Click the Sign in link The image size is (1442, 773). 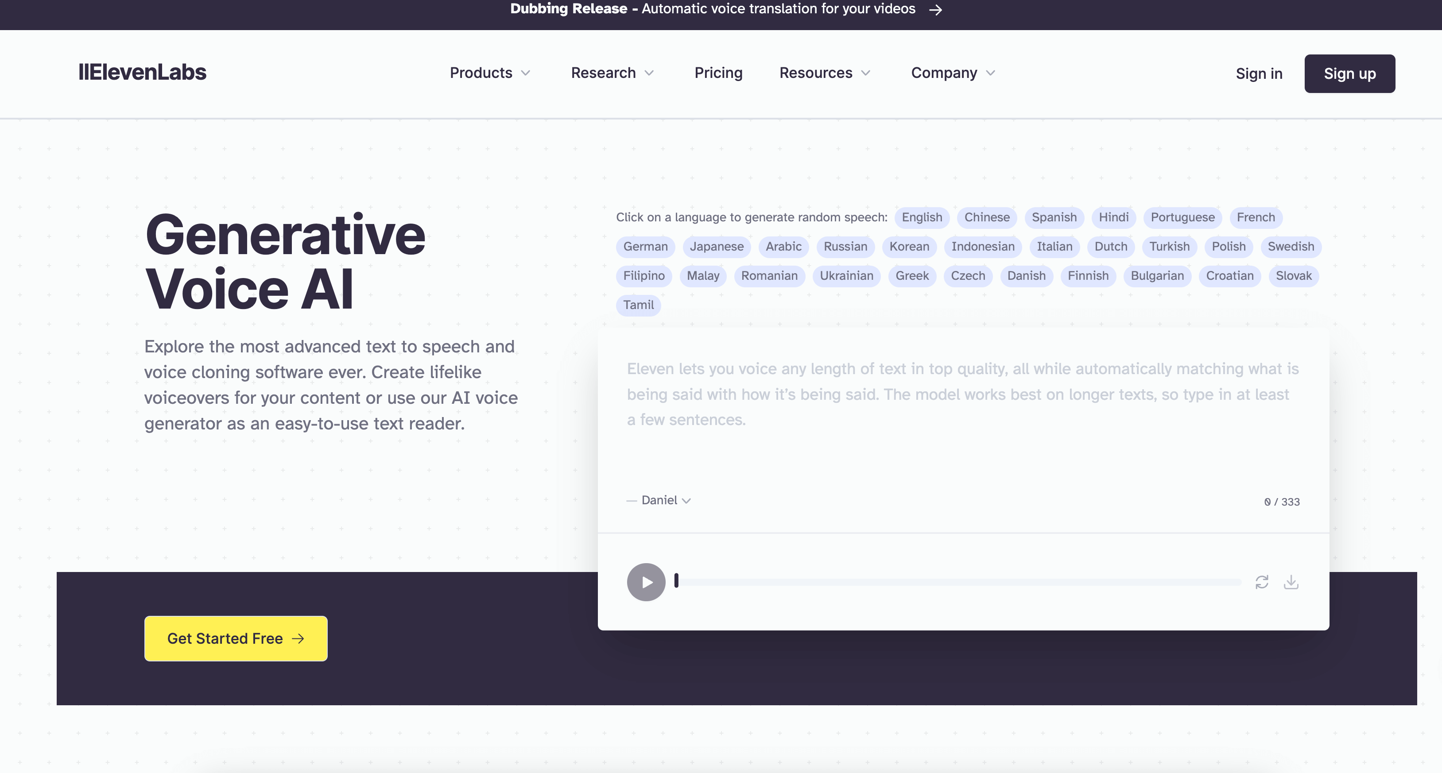[x=1258, y=73]
